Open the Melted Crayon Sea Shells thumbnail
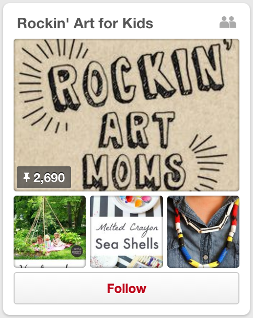This screenshot has height=318, width=253. (x=126, y=232)
